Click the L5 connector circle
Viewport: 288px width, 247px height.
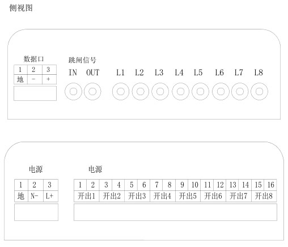pyautogui.click(x=200, y=92)
